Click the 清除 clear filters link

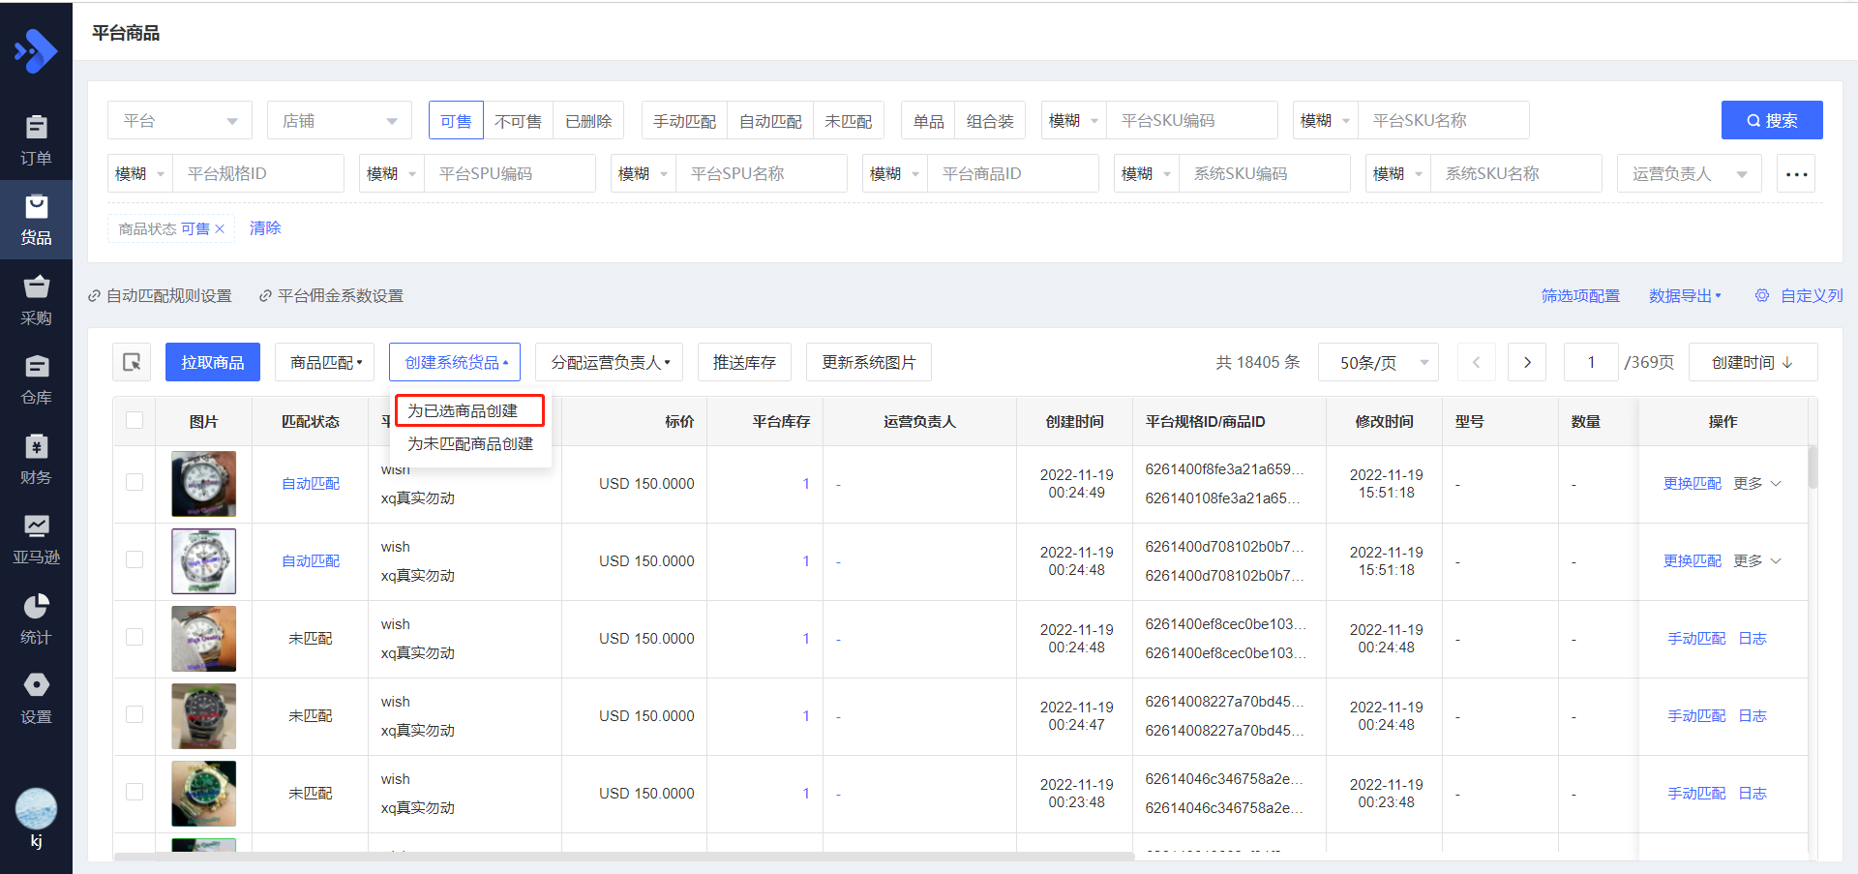point(265,227)
